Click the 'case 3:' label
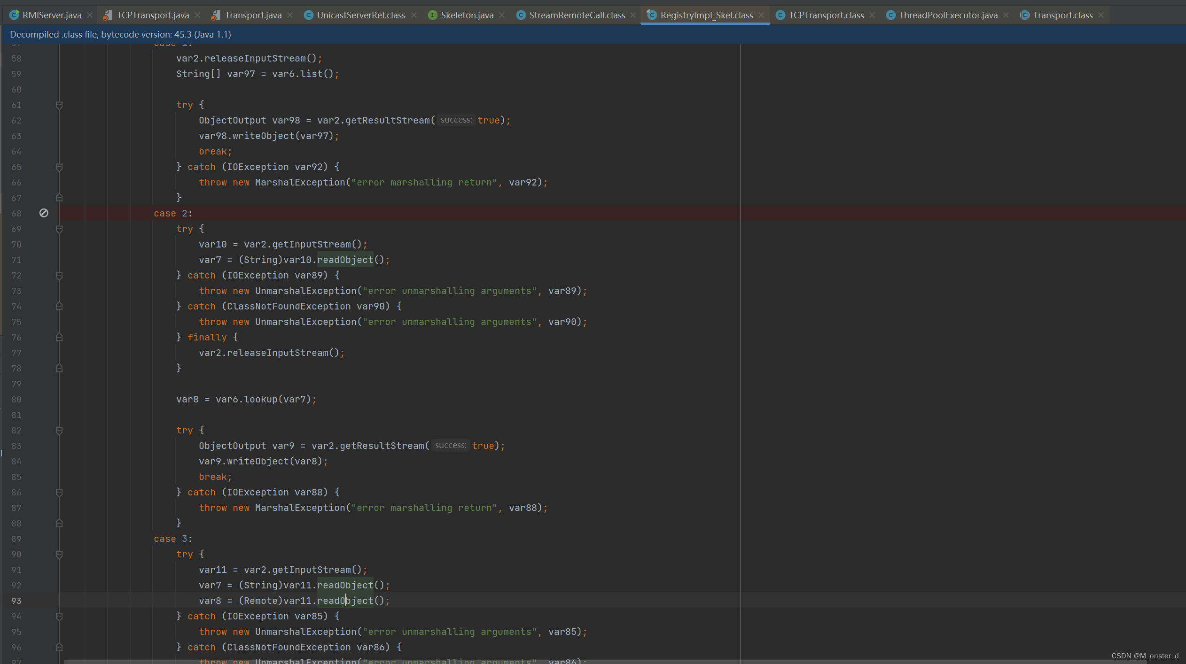The image size is (1186, 664). pyautogui.click(x=173, y=539)
